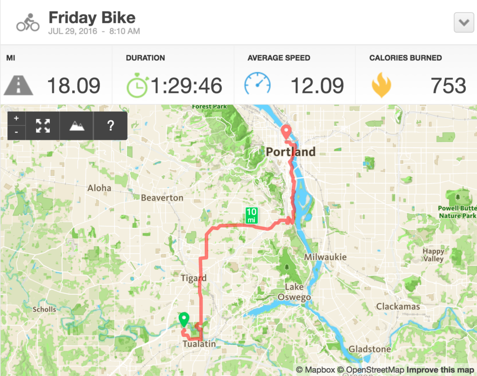Viewport: 477px width, 376px height.
Task: Open the Mapbox attribution link
Action: click(x=315, y=370)
